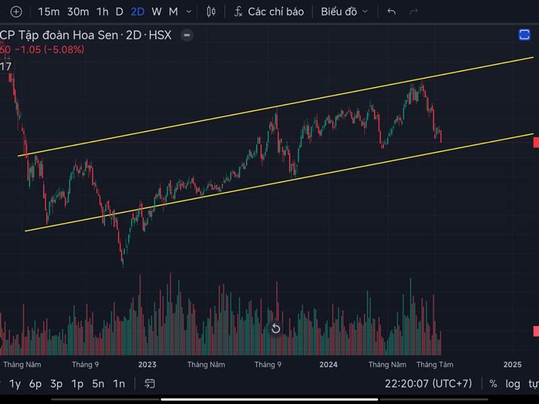Open the Biểu đồ layout dropdown
This screenshot has width=539, height=404.
click(344, 12)
